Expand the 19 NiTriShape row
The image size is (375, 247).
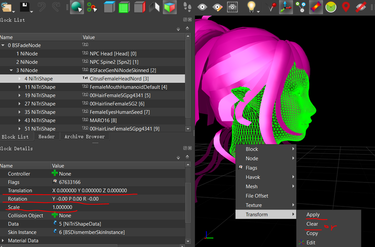tap(19, 95)
